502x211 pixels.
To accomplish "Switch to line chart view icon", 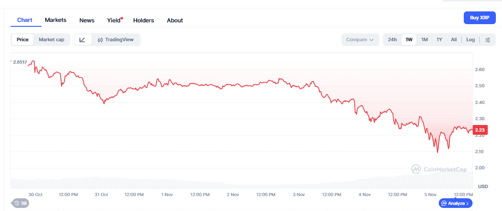I will pyautogui.click(x=82, y=40).
